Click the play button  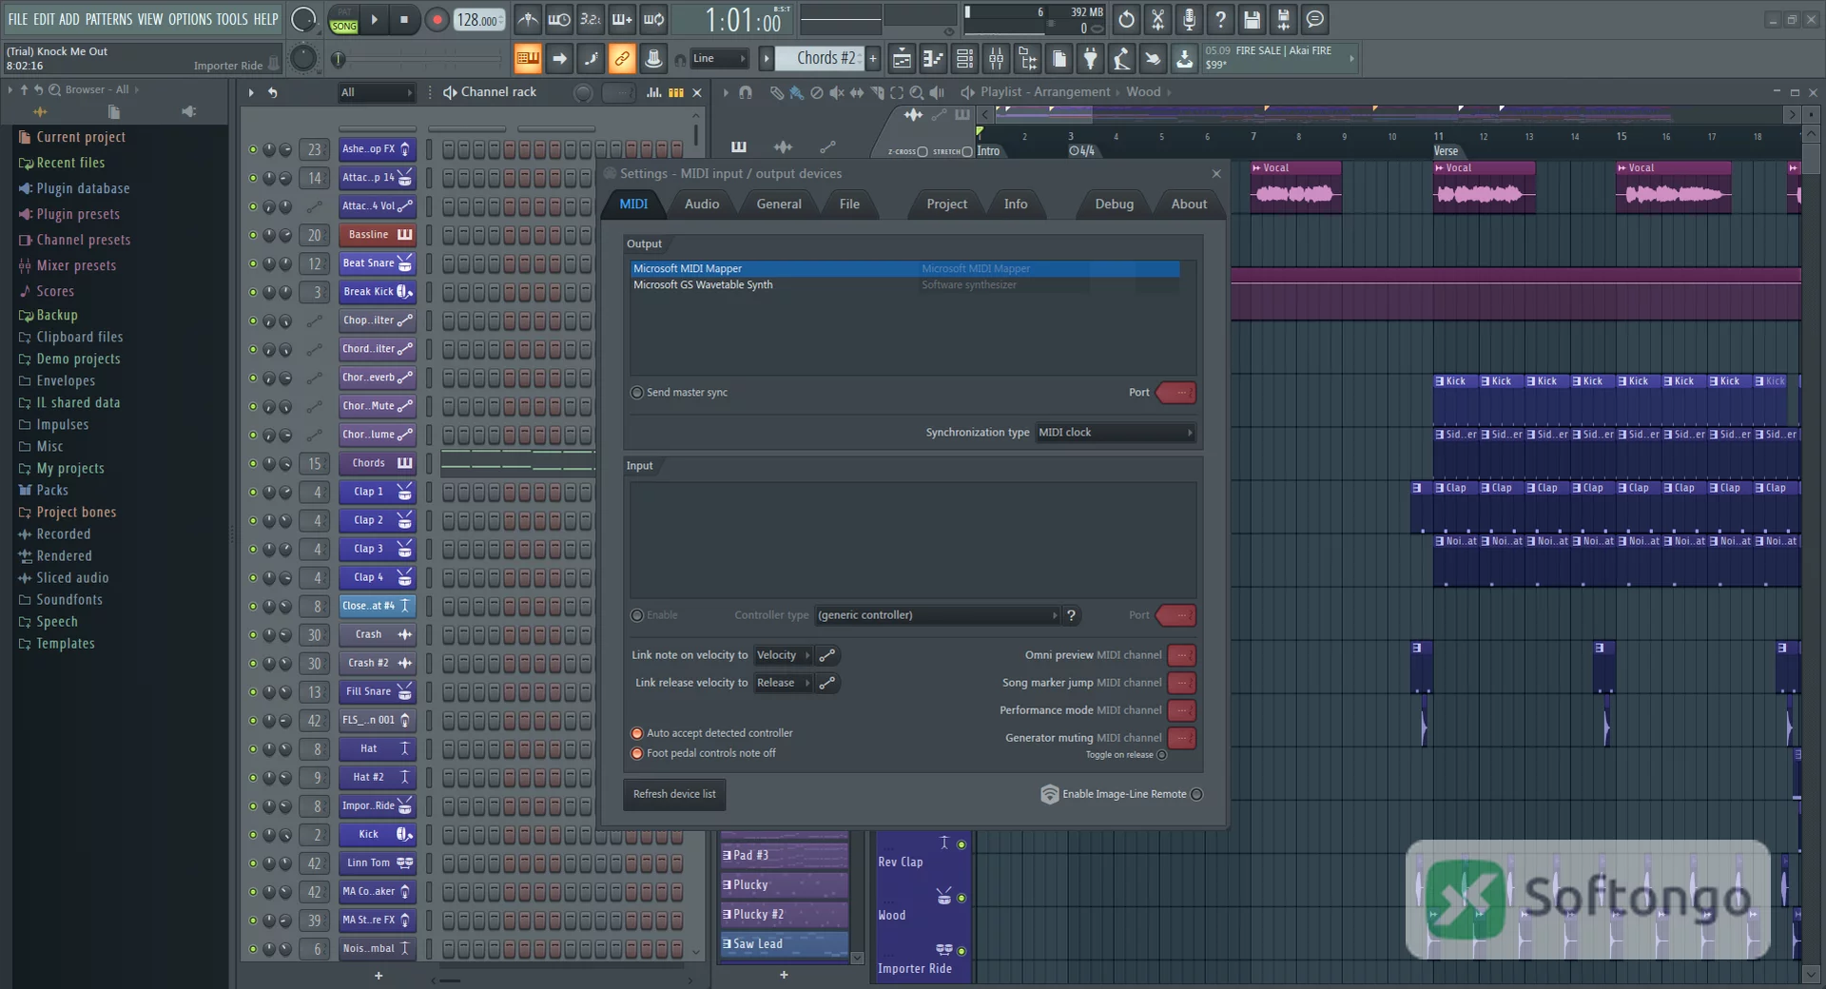point(374,19)
